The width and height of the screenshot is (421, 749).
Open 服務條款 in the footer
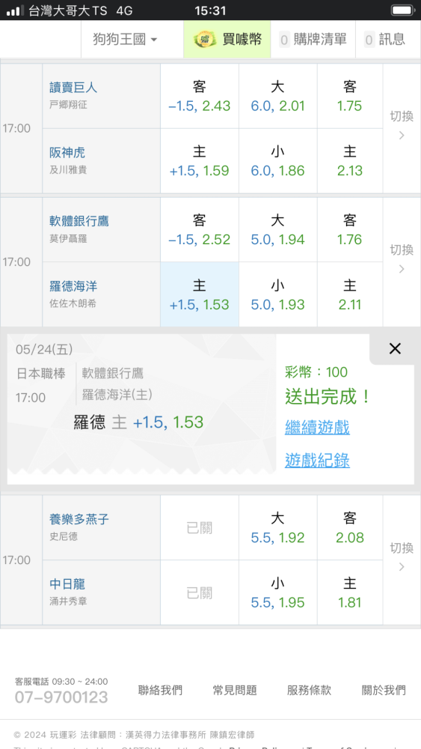309,691
